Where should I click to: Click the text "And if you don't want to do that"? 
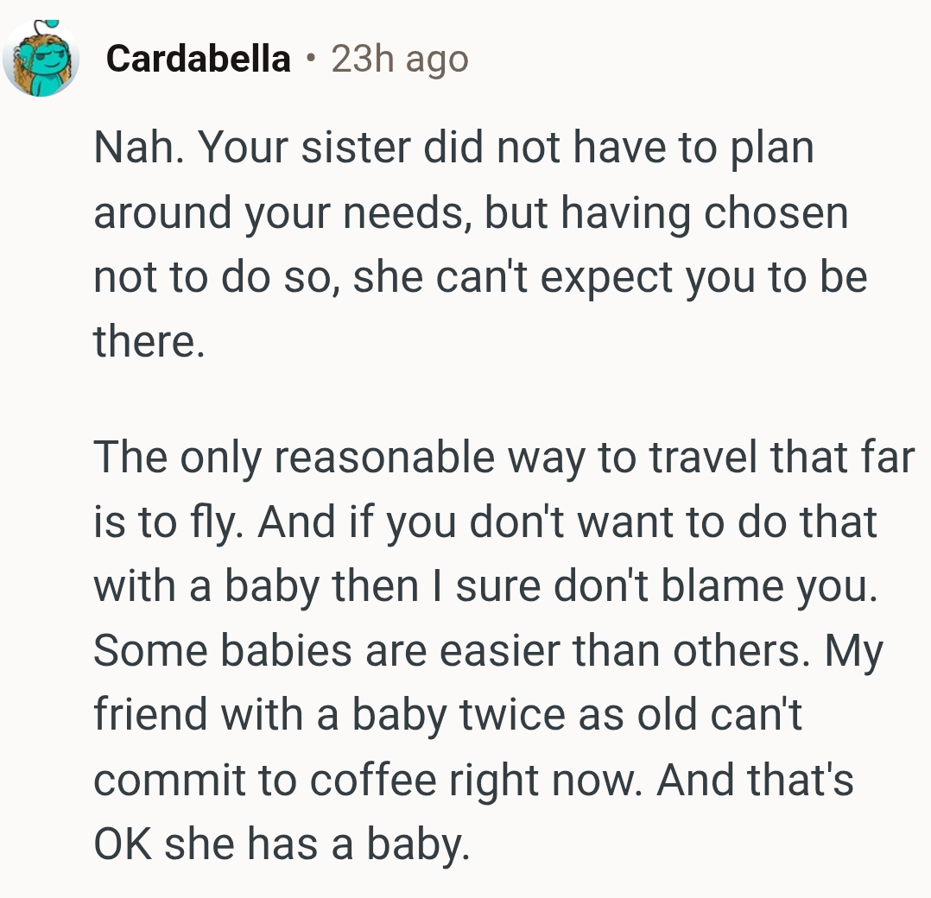tap(567, 522)
